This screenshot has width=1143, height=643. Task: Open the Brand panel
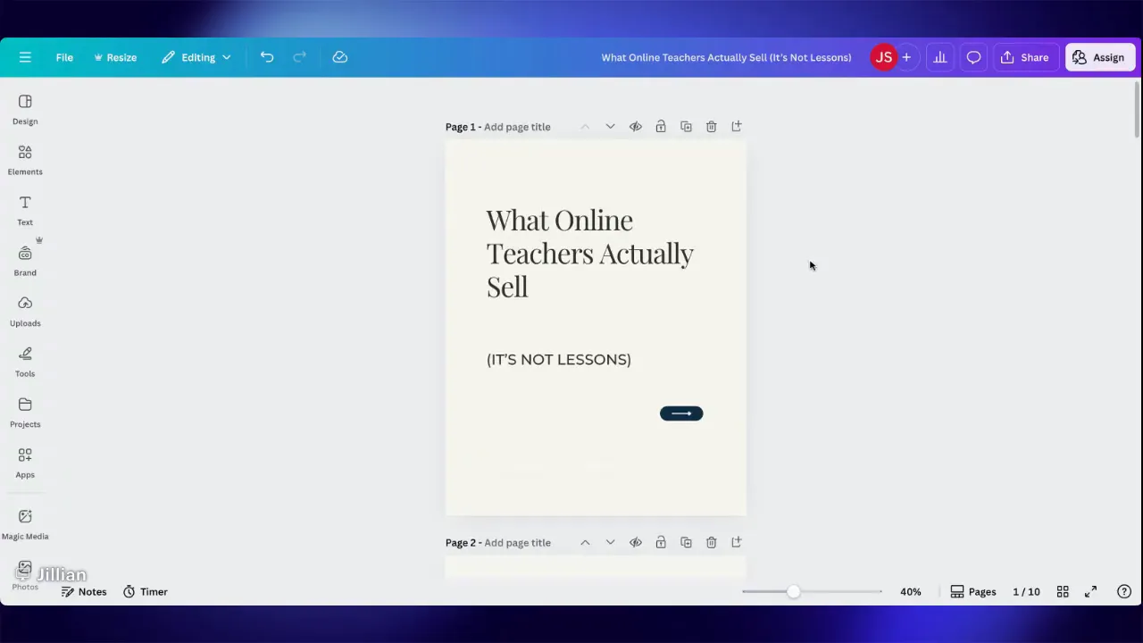coord(25,260)
